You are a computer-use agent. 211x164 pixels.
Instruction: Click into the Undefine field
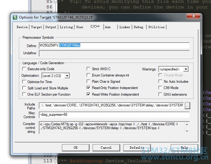(114, 53)
